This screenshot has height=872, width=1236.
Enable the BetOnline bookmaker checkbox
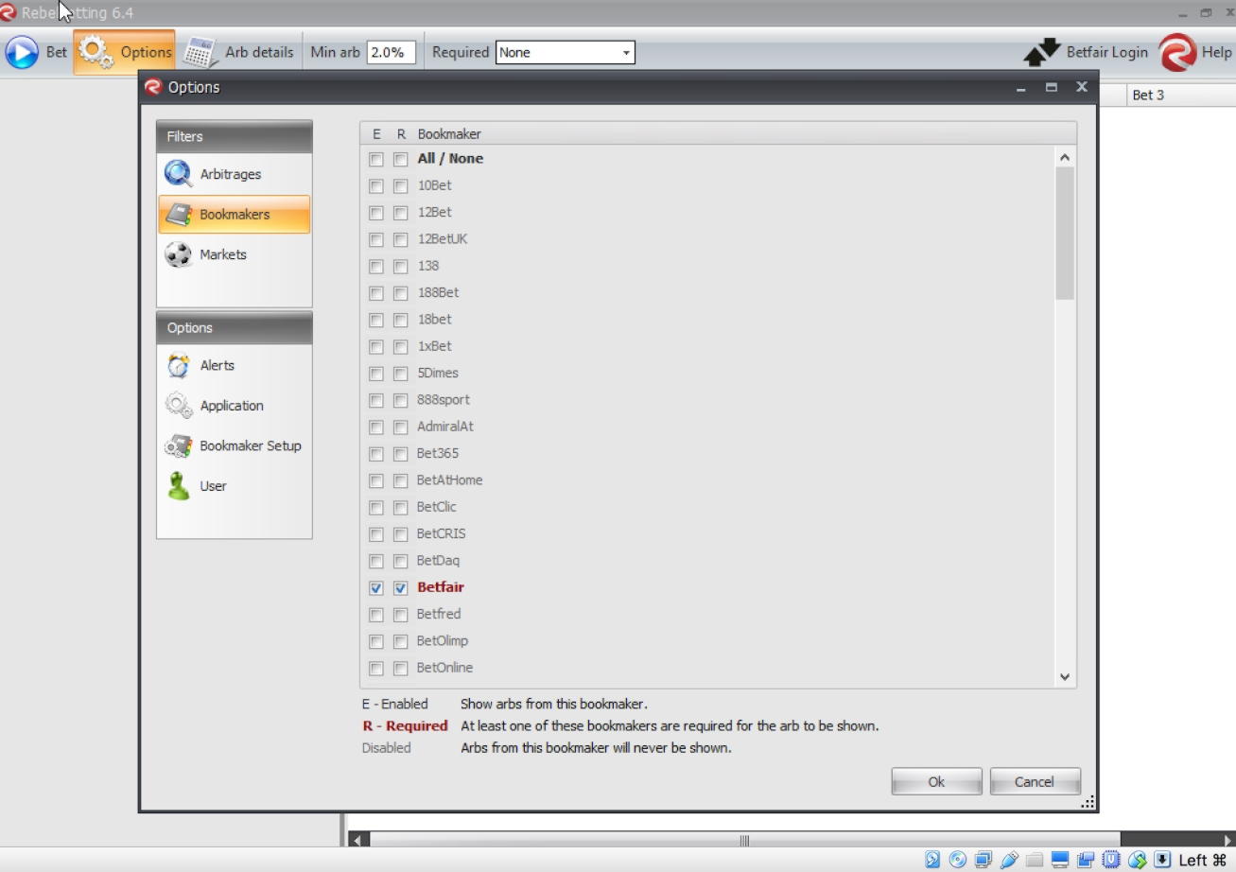376,668
